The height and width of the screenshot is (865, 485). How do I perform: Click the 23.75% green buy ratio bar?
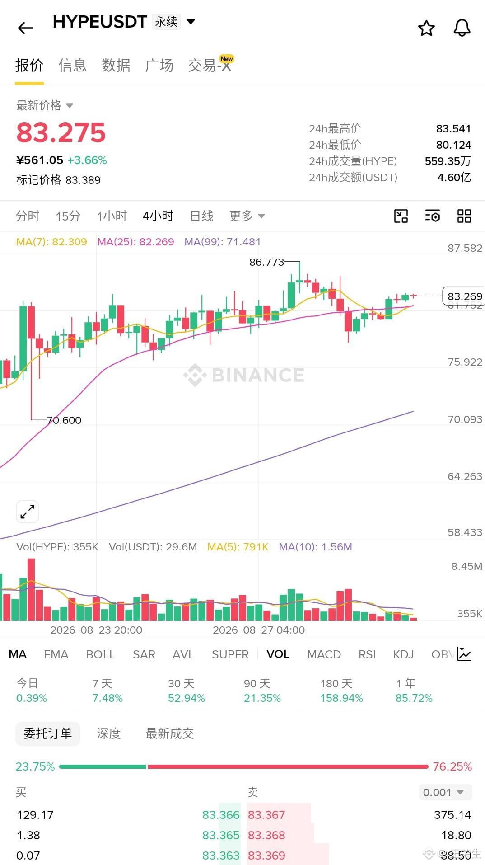click(103, 766)
